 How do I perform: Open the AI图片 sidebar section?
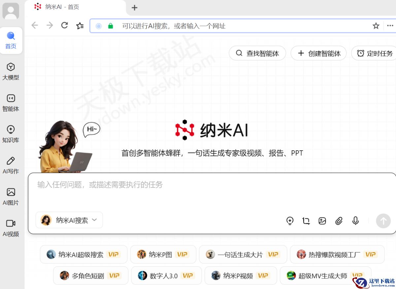click(11, 197)
